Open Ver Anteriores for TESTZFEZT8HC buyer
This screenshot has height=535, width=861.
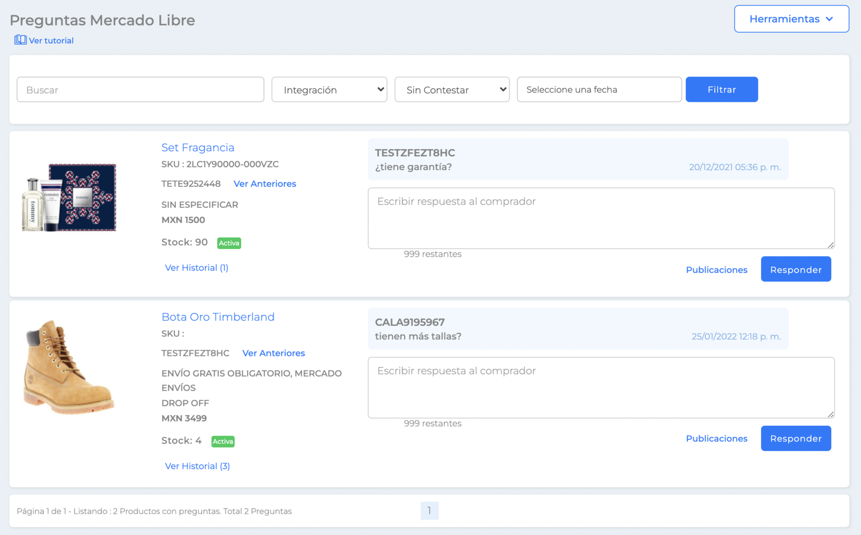(x=274, y=353)
